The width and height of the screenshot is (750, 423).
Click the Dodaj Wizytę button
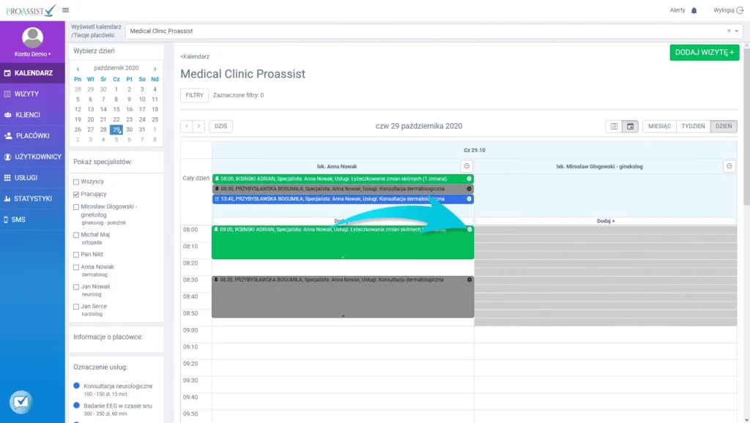(704, 52)
